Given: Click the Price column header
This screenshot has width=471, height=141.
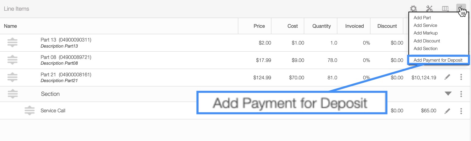Looking at the screenshot, I should pyautogui.click(x=259, y=26).
